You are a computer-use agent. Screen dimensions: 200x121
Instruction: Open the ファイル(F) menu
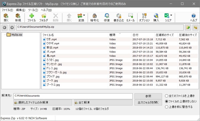pyautogui.click(x=7, y=10)
